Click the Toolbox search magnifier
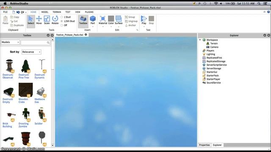 [48, 43]
